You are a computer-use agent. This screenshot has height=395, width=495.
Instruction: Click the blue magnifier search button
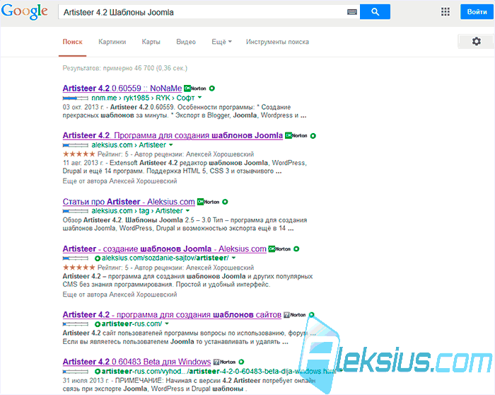(x=375, y=12)
